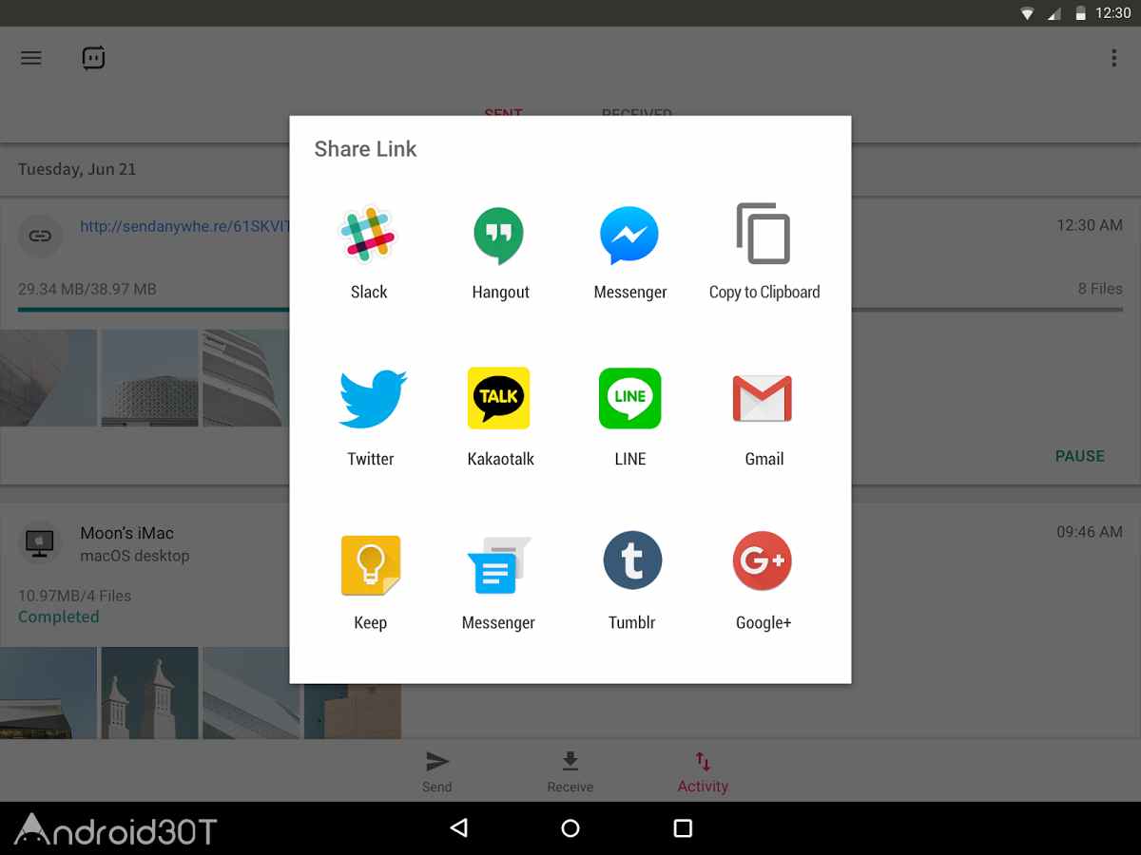Switch to the RECEIVED tab

[x=637, y=113]
